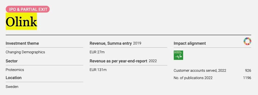Click the SDG color wheel icon

[x=247, y=41]
